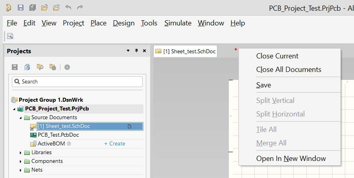Click the Redo arrow icon
This screenshot has height=178, width=354.
coord(80,8)
